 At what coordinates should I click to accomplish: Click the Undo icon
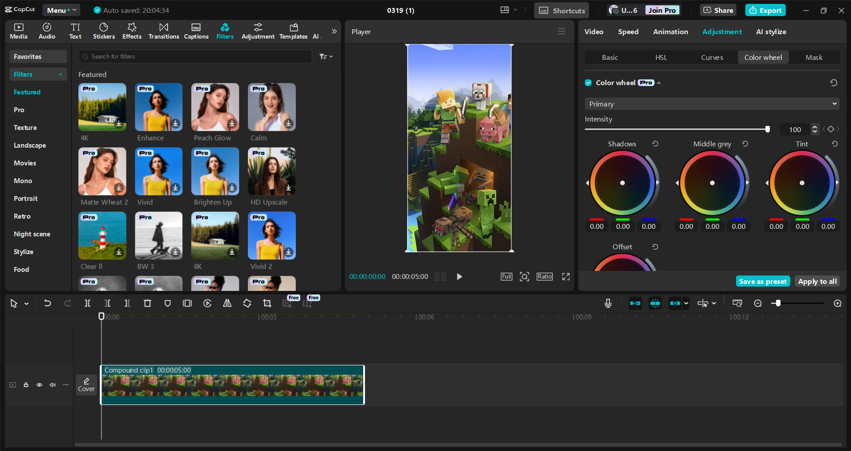47,303
